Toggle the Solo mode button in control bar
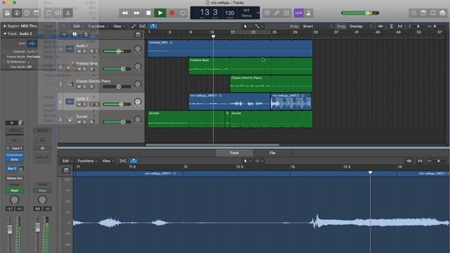The width and height of the screenshot is (450, 253). click(x=286, y=13)
